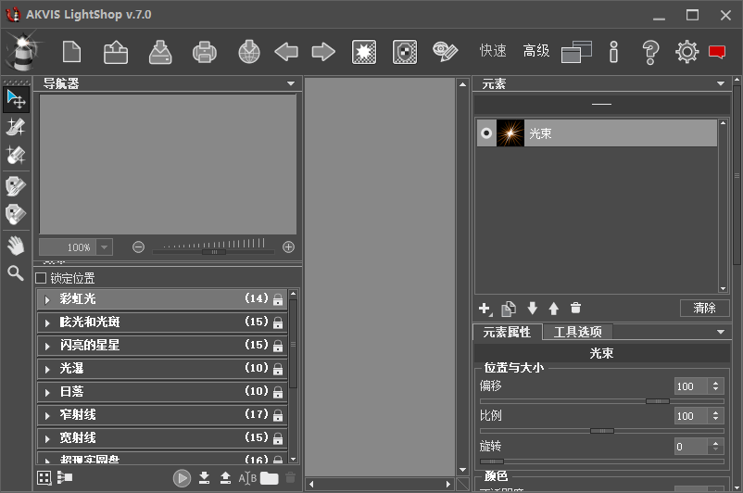Open Preferences with the gear icon
The image size is (743, 493).
pos(686,52)
